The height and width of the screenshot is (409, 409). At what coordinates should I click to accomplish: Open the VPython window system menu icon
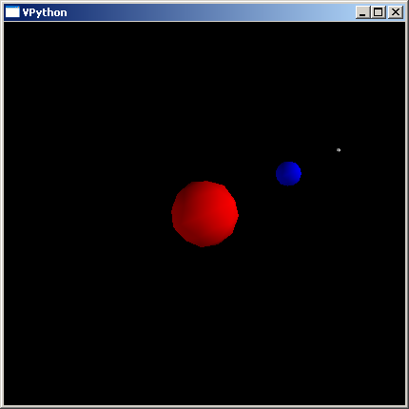point(12,12)
